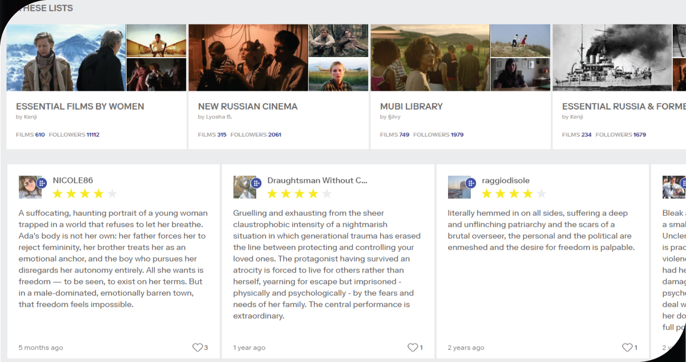Click the '1 year ago' review timestamp
The width and height of the screenshot is (686, 362).
(249, 348)
